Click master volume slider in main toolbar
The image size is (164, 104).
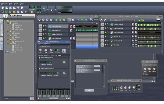click(x=48, y=10)
